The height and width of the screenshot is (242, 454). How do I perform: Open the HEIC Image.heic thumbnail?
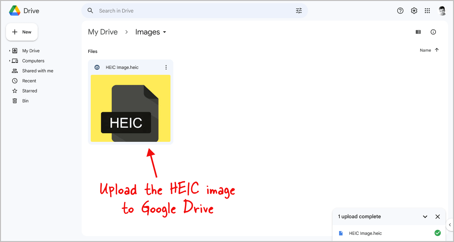130,108
